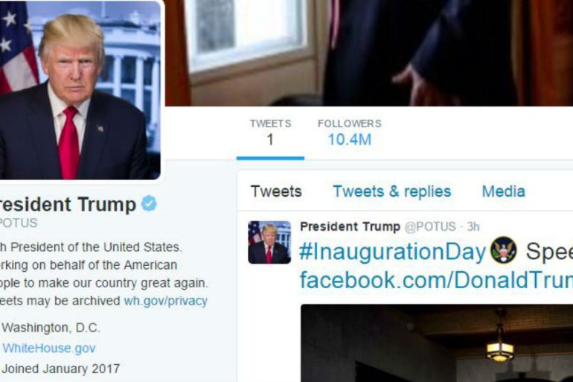View the Tweets count stat
This screenshot has width=573, height=382.
tap(270, 133)
